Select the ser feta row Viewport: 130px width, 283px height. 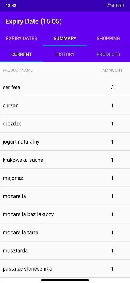(x=65, y=87)
